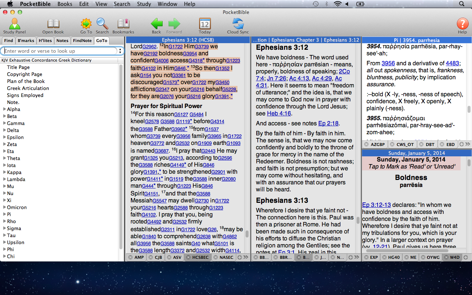Follow the Heb 4:16 link
The width and height of the screenshot is (472, 295).
coord(279,113)
